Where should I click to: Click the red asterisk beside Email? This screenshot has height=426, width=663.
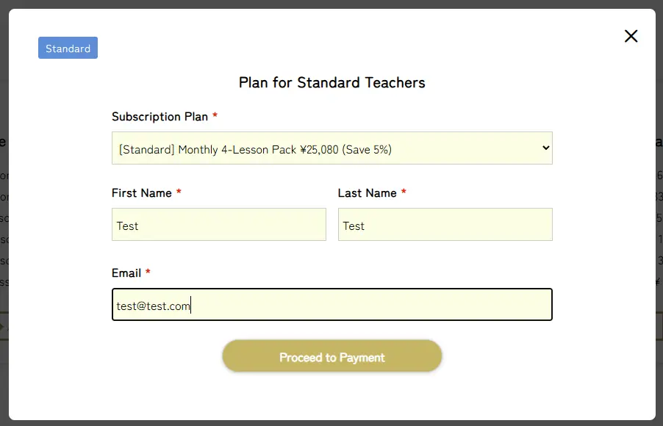pyautogui.click(x=148, y=272)
